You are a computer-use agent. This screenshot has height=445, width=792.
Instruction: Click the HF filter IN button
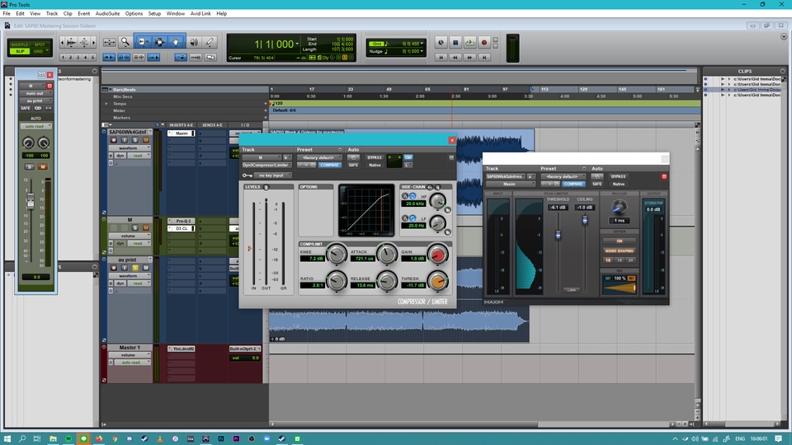(x=447, y=210)
